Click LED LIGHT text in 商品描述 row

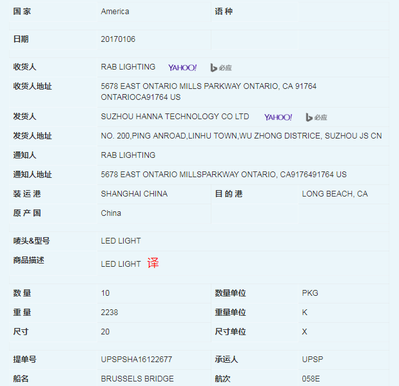click(x=121, y=264)
